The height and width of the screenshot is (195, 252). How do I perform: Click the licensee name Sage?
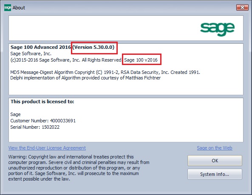pos(15,114)
